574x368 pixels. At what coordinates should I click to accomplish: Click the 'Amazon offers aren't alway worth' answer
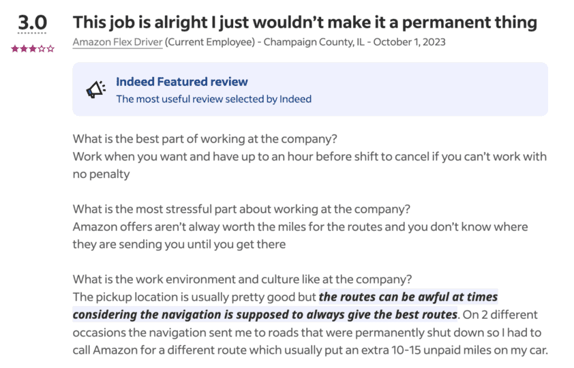tap(300, 226)
